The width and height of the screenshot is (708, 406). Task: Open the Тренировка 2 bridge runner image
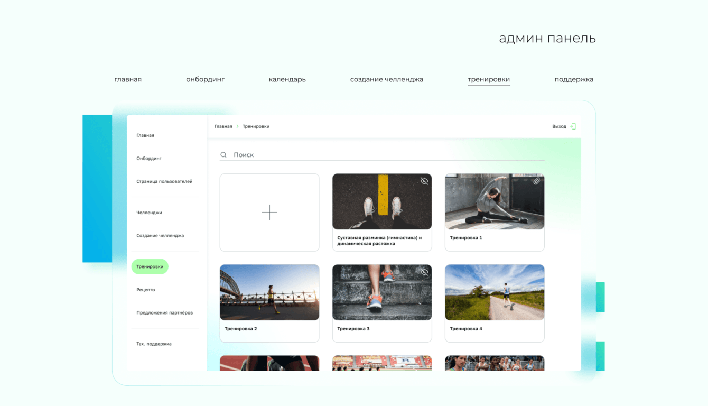coord(269,292)
